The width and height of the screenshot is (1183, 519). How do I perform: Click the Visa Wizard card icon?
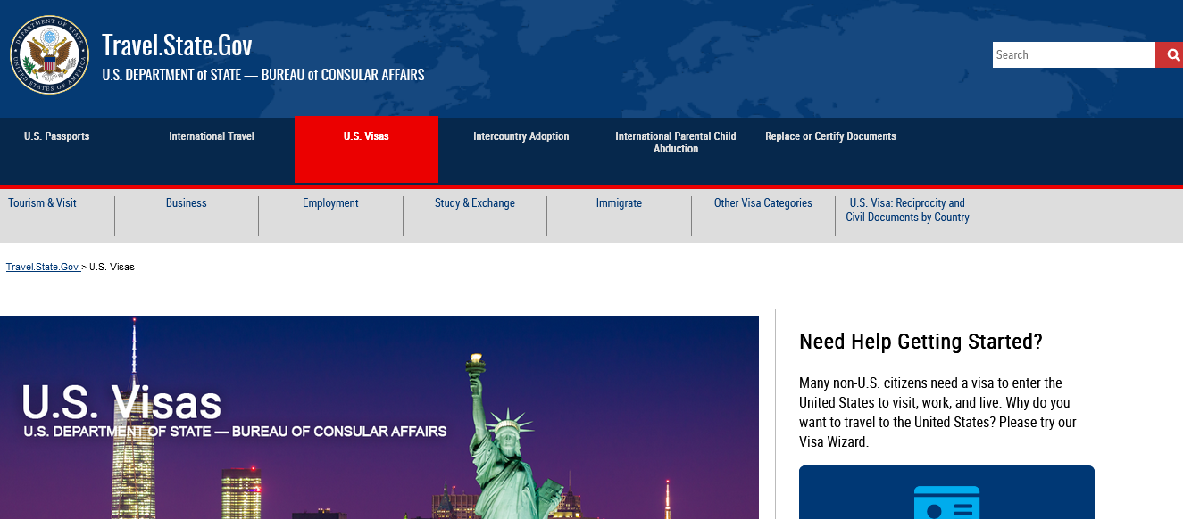(x=946, y=502)
